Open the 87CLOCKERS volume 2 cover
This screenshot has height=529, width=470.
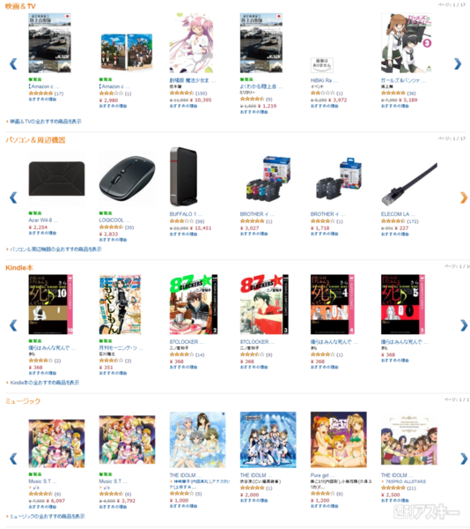(x=194, y=304)
